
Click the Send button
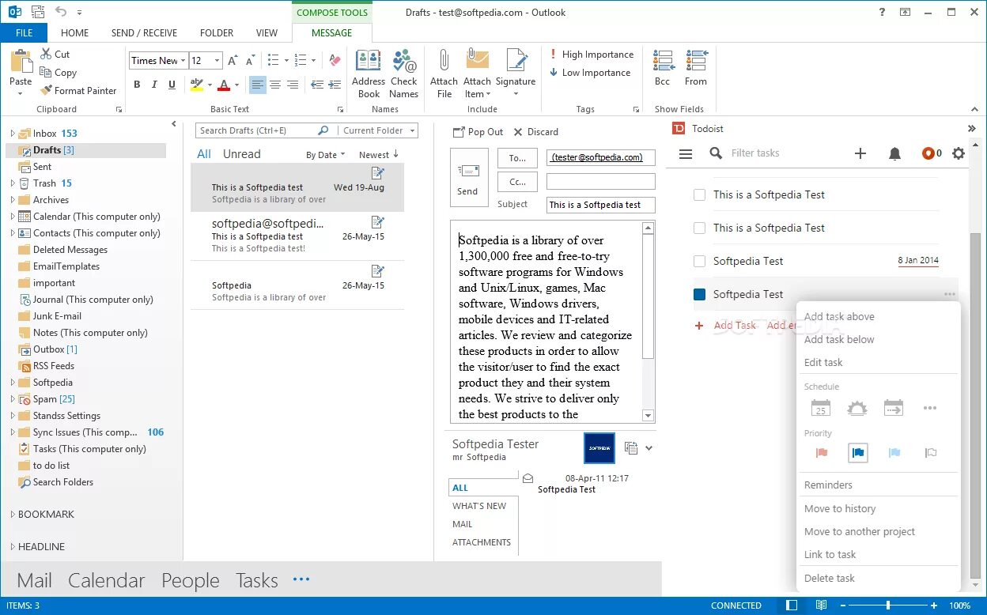468,176
